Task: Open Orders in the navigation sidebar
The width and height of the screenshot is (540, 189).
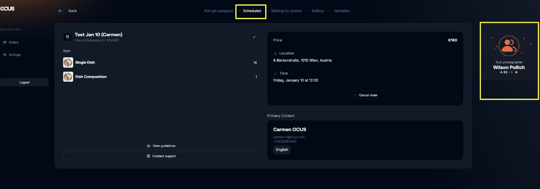Action: coord(14,42)
